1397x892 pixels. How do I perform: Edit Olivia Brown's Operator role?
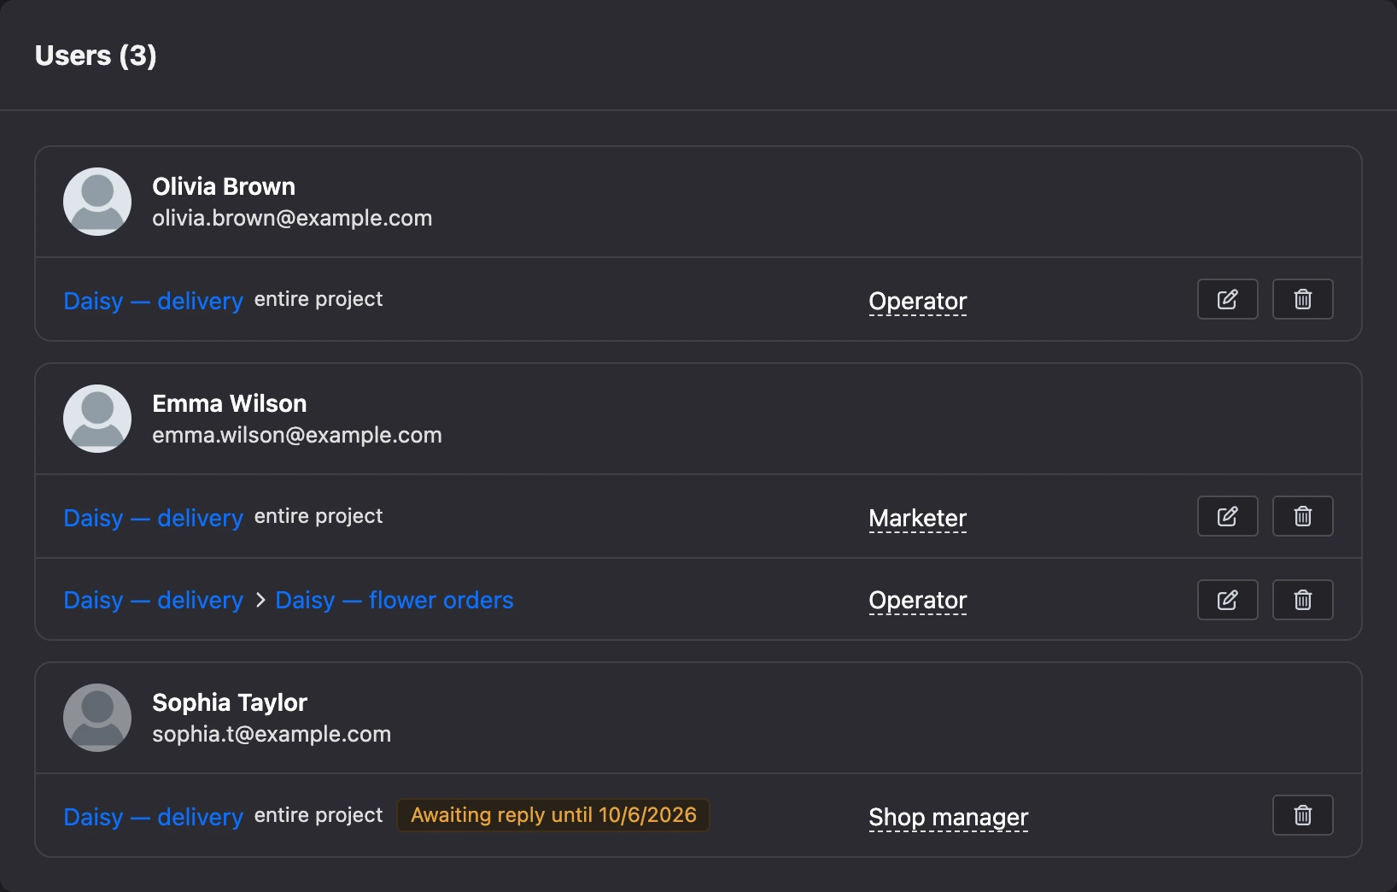click(1227, 299)
